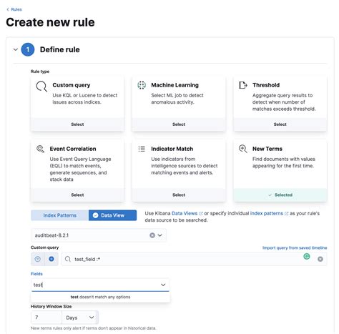
Task: Select the Threshold rule type
Action: (x=280, y=124)
